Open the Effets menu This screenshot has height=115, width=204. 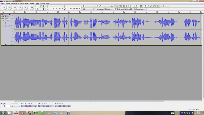coord(37,3)
